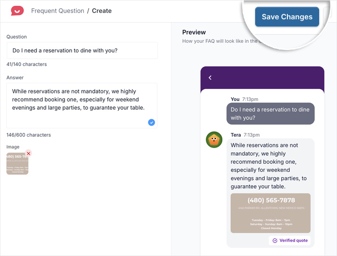Focus the Question input field

click(82, 51)
